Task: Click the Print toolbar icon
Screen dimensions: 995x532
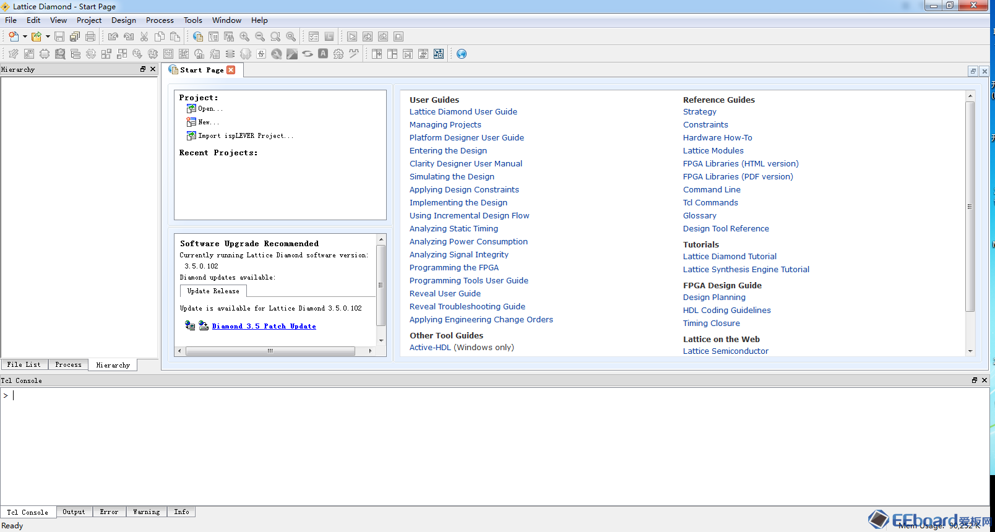Action: [x=90, y=36]
